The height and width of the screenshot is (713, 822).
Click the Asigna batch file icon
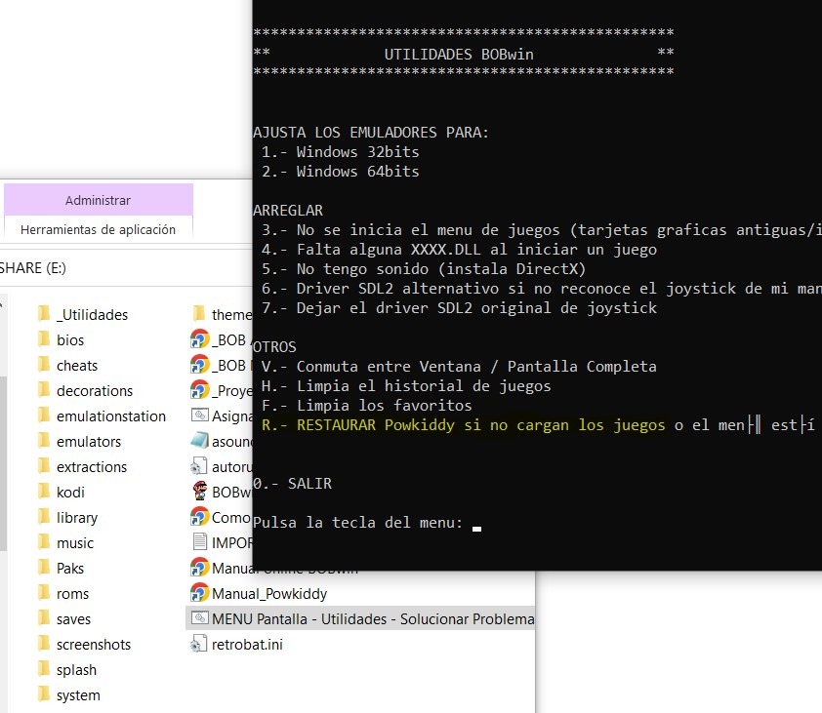(x=200, y=416)
